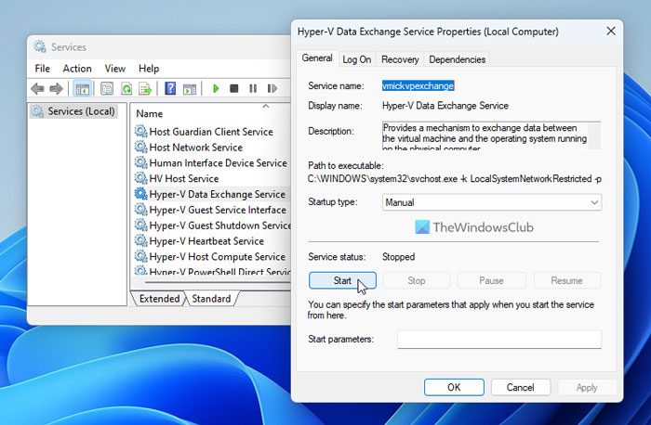Click the green Start Service play icon
Viewport: 651px width, 425px height.
coord(216,88)
